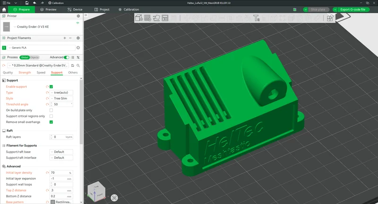Screen dimensions: 378x204
Task: Remove a project filament with minus
Action: point(70,38)
